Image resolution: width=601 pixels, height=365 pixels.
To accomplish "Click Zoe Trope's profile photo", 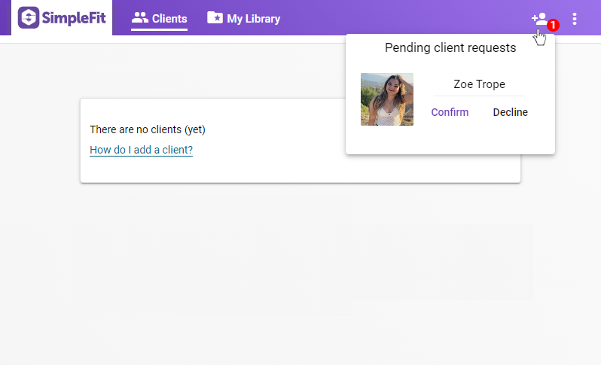I will [387, 99].
